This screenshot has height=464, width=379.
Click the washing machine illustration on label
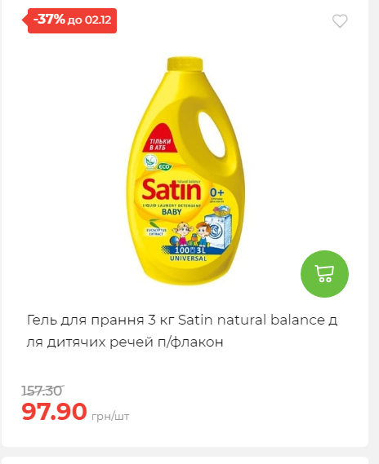[x=218, y=227]
